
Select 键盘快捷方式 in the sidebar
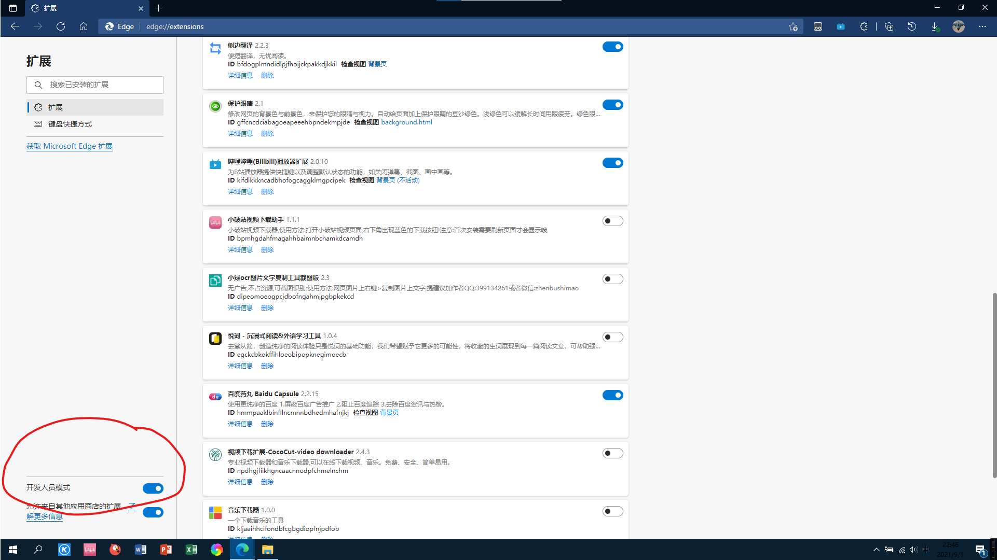[70, 124]
